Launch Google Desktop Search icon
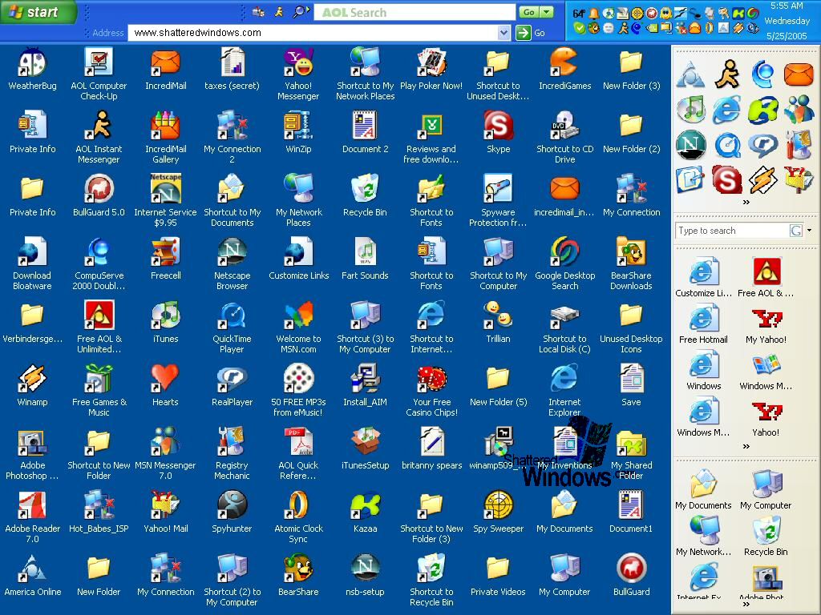821x615 pixels. (565, 263)
